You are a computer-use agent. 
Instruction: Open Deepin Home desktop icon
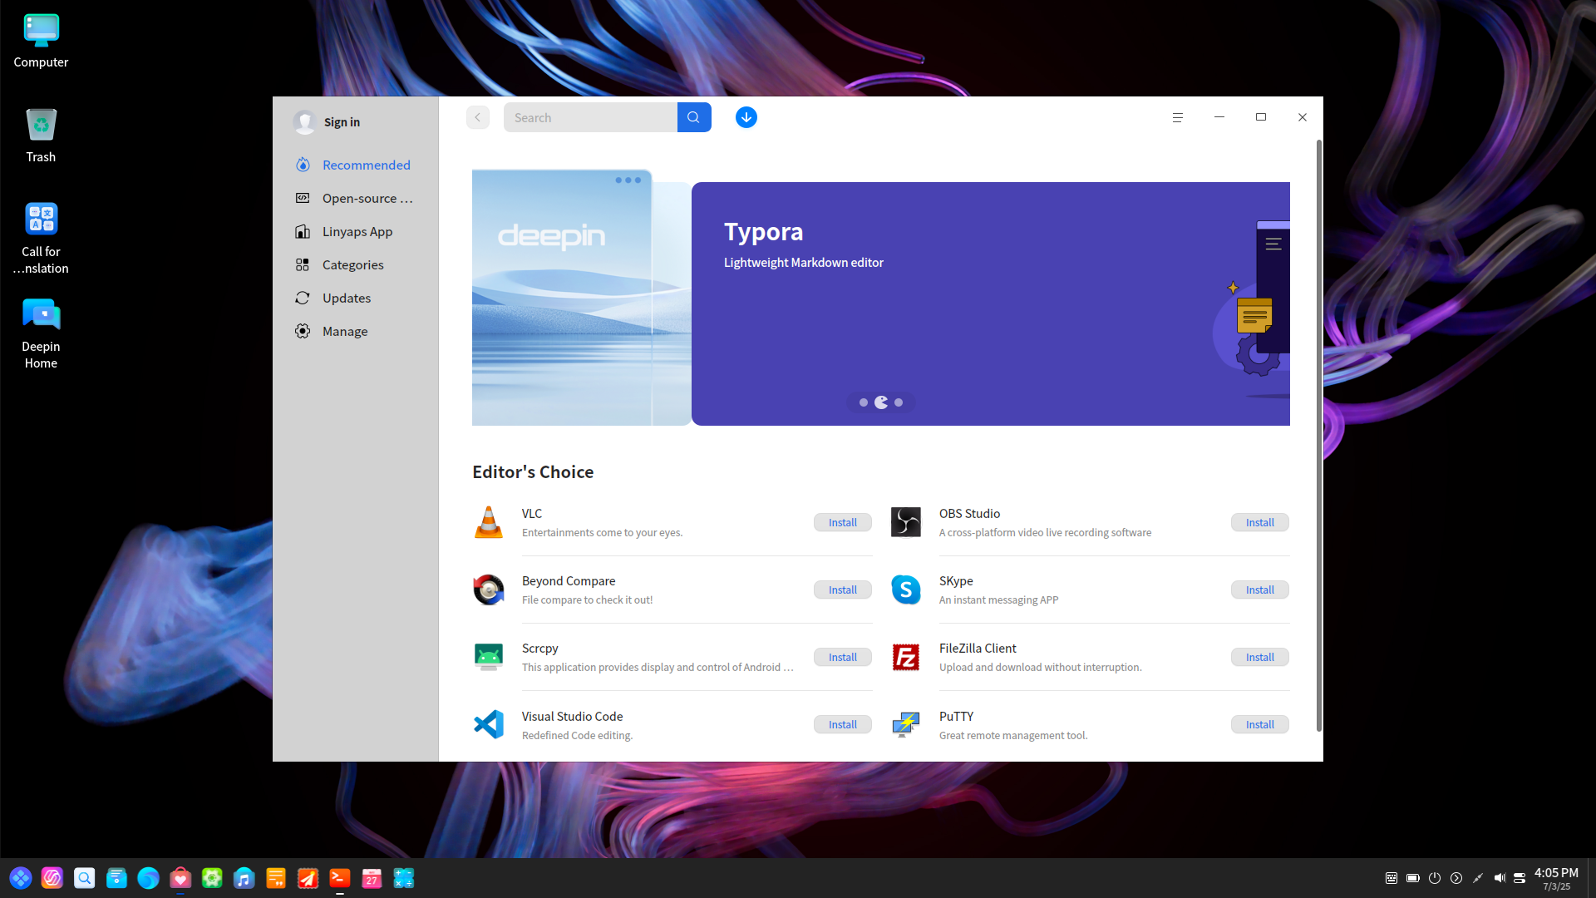(x=41, y=333)
